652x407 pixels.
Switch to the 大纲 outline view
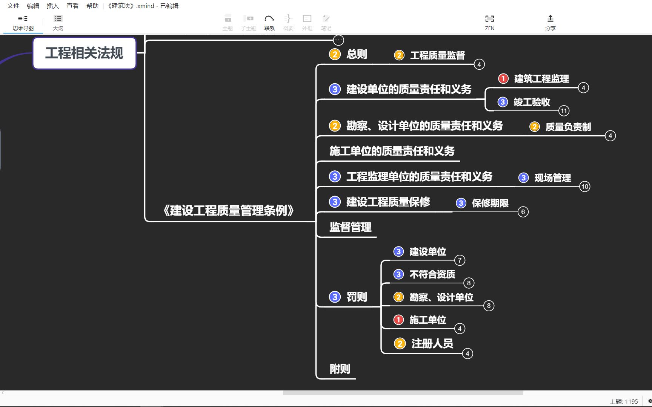pos(58,23)
